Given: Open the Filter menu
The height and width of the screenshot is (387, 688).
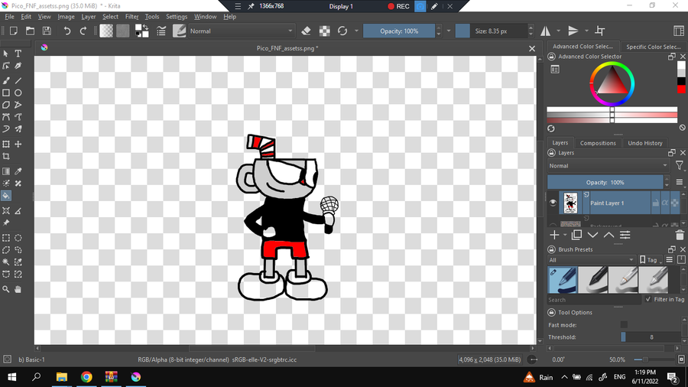Looking at the screenshot, I should pos(131,17).
